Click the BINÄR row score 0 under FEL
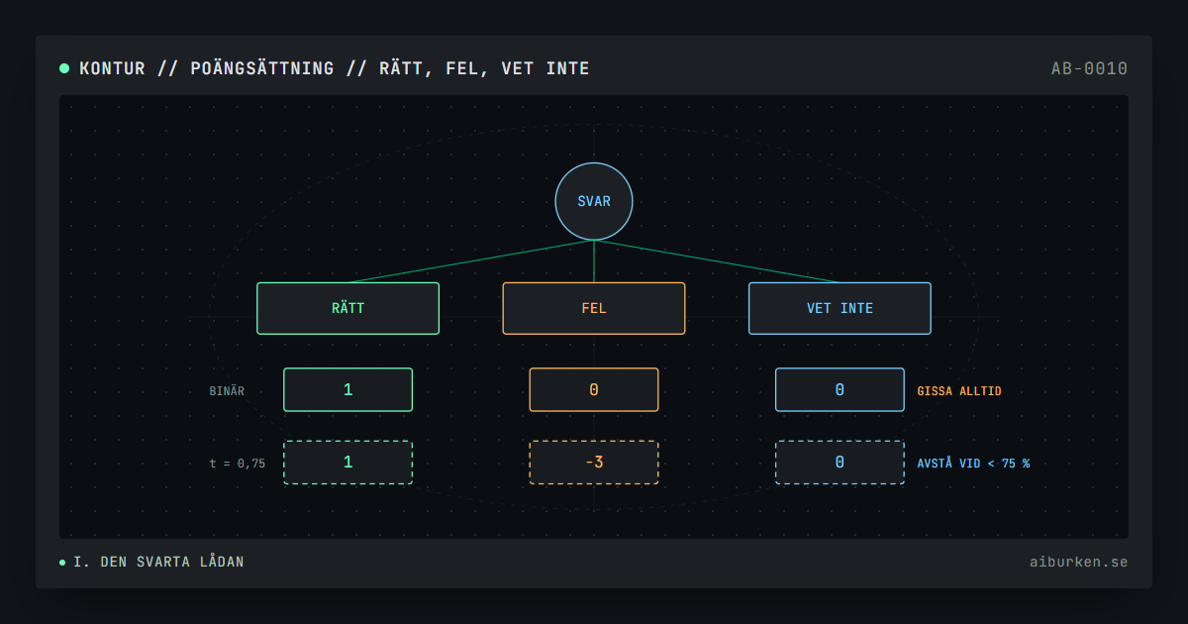Image resolution: width=1188 pixels, height=624 pixels. [594, 390]
